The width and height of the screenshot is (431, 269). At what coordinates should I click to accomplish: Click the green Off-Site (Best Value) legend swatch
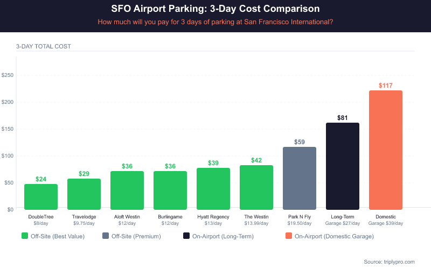coord(25,236)
